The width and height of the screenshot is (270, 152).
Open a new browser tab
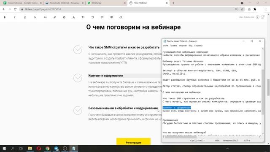(x=173, y=3)
